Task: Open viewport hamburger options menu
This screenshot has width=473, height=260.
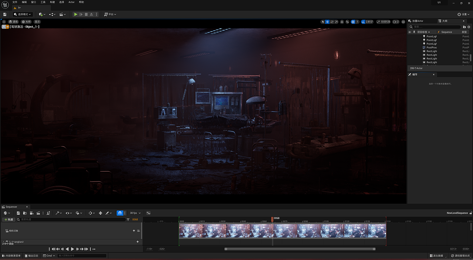Action: click(x=4, y=22)
